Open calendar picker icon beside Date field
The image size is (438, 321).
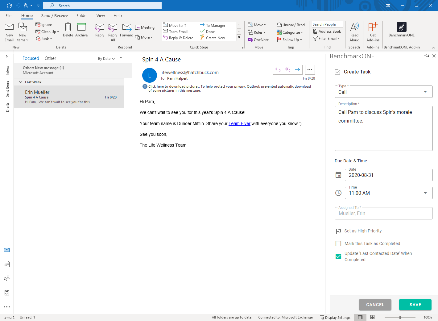[338, 175]
